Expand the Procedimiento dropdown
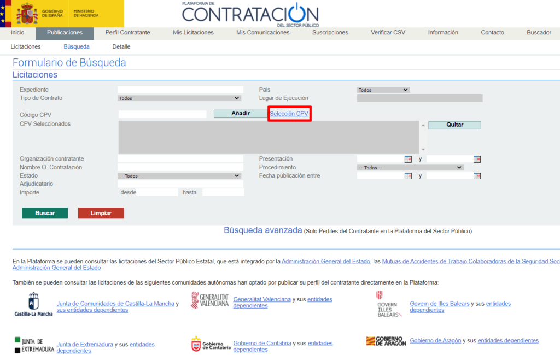The width and height of the screenshot is (560, 355). pyautogui.click(x=410, y=167)
